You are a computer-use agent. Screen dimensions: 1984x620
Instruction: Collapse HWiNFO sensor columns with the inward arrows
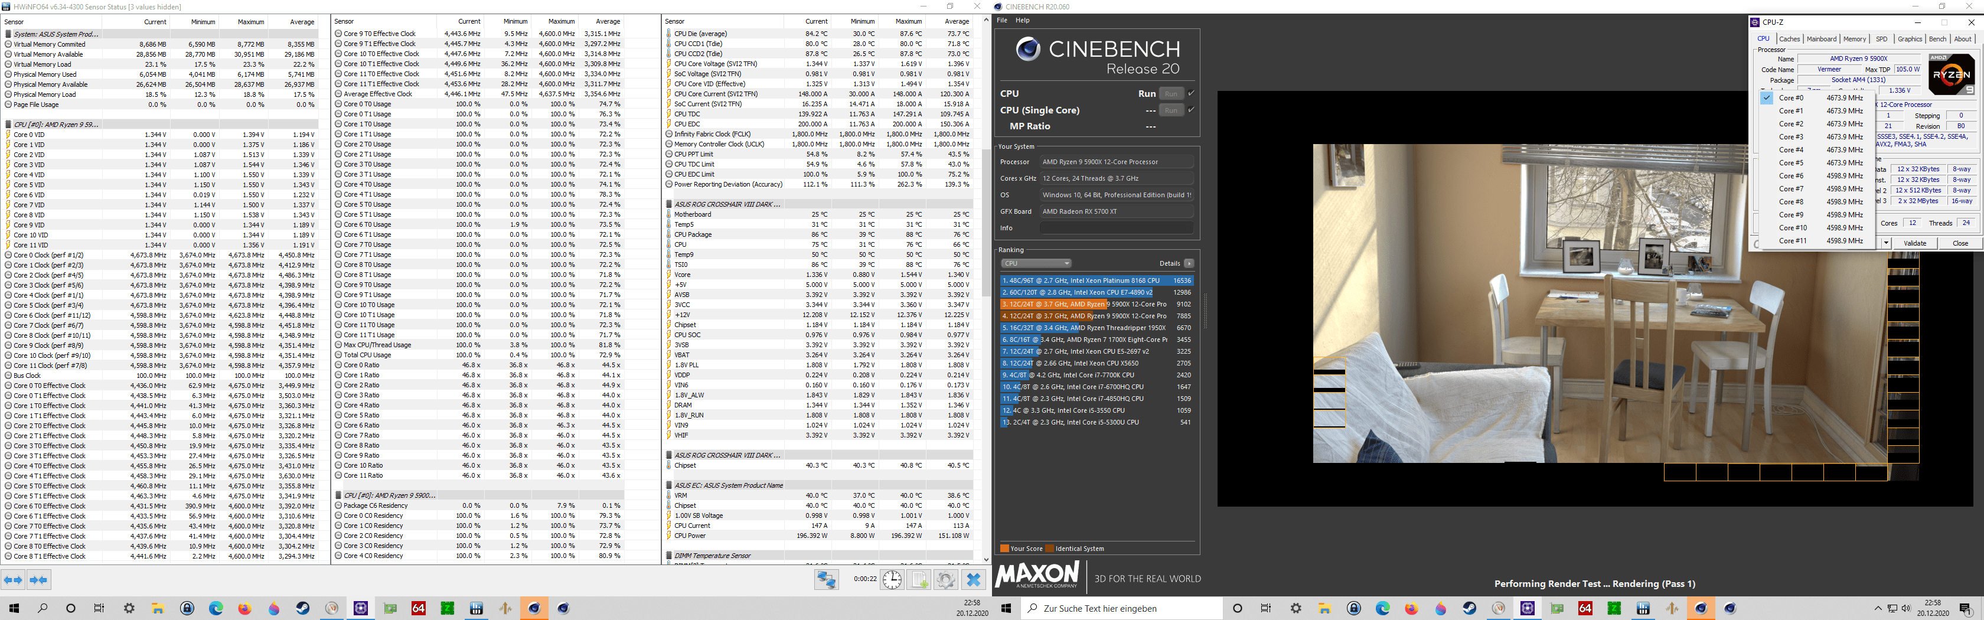point(38,580)
